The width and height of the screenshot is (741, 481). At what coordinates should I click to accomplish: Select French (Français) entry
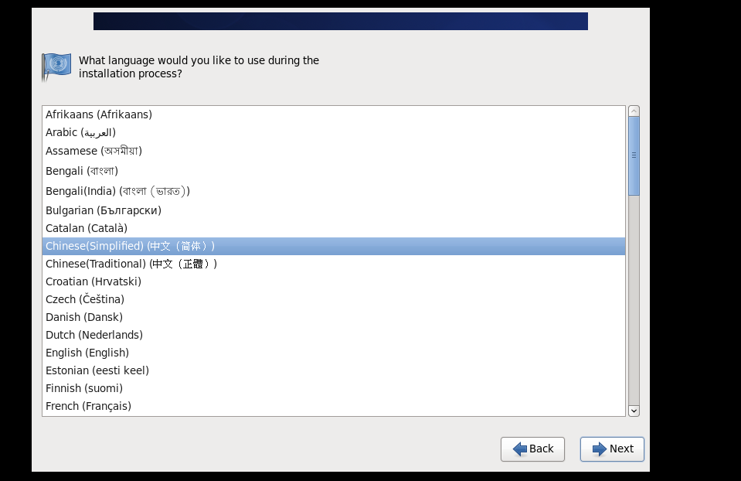[x=334, y=406]
